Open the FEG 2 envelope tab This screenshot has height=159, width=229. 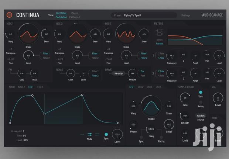pos(40,87)
